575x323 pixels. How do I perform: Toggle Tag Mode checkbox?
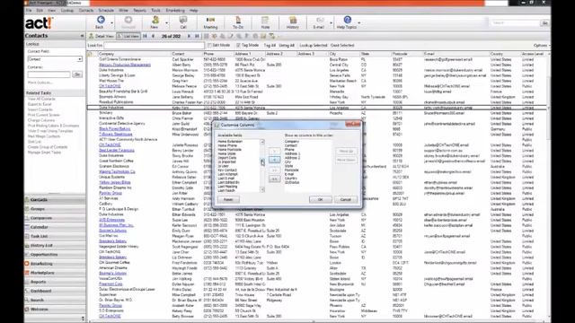tap(238, 46)
